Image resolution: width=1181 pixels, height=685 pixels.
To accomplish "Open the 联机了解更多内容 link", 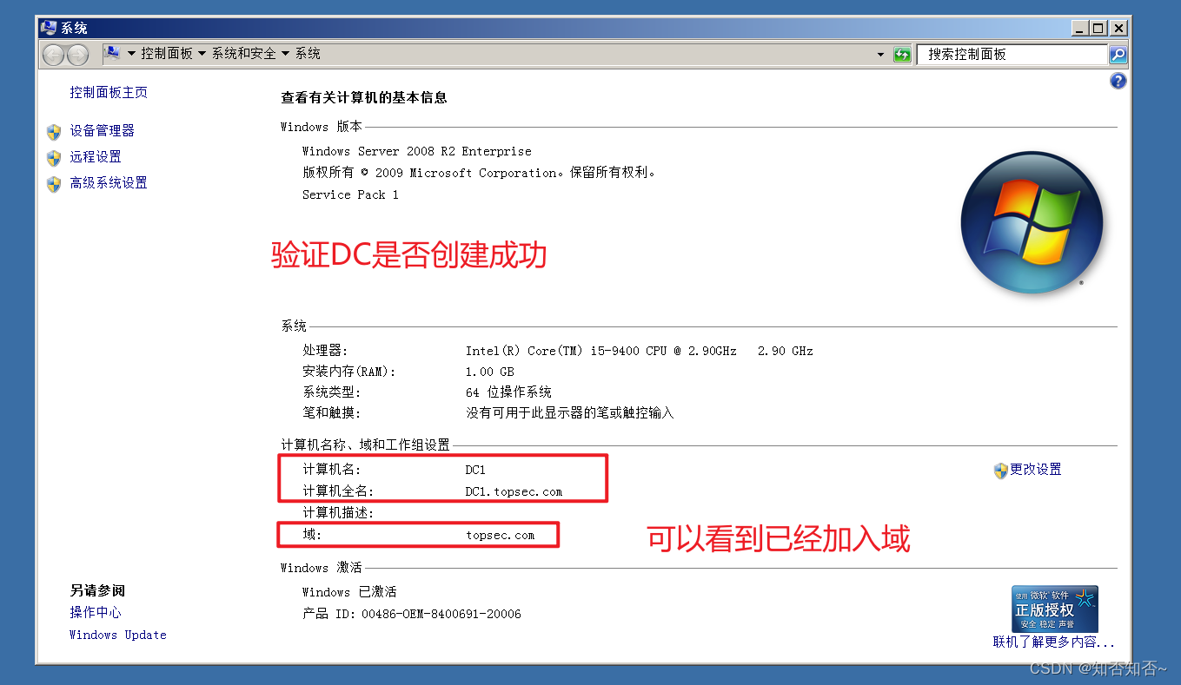I will [x=1054, y=642].
